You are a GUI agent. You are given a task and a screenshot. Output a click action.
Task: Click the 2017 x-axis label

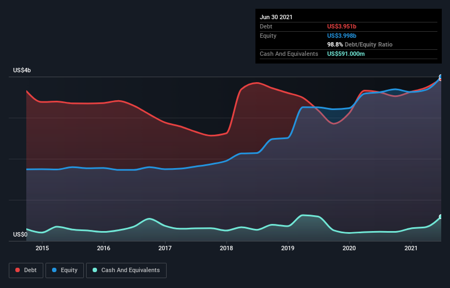(165, 248)
